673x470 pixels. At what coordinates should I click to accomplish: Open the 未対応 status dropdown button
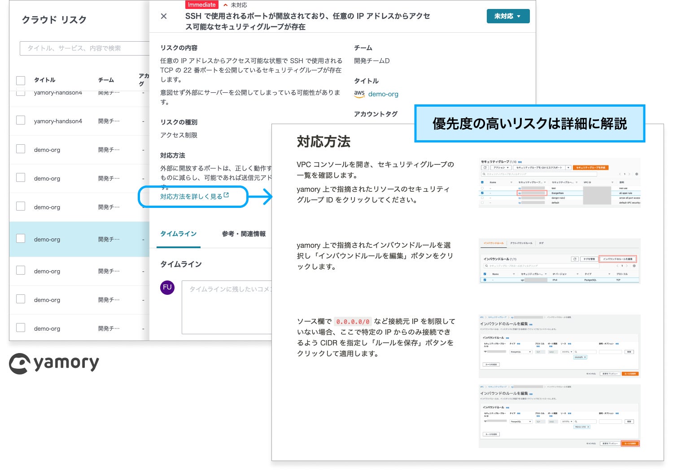[x=508, y=16]
